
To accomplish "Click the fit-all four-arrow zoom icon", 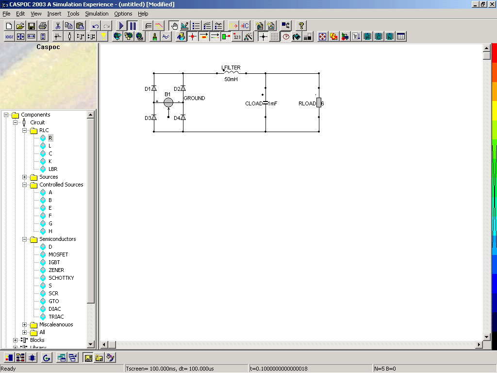I will pos(20,36).
